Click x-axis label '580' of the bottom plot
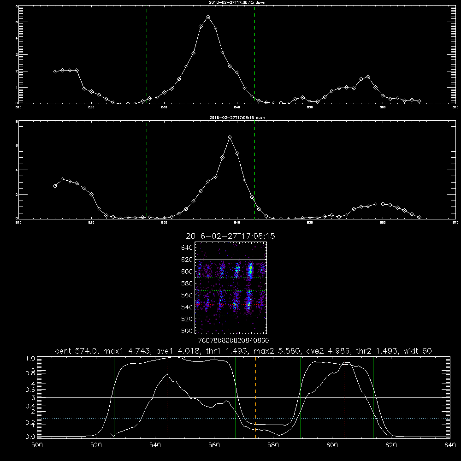 [273, 445]
